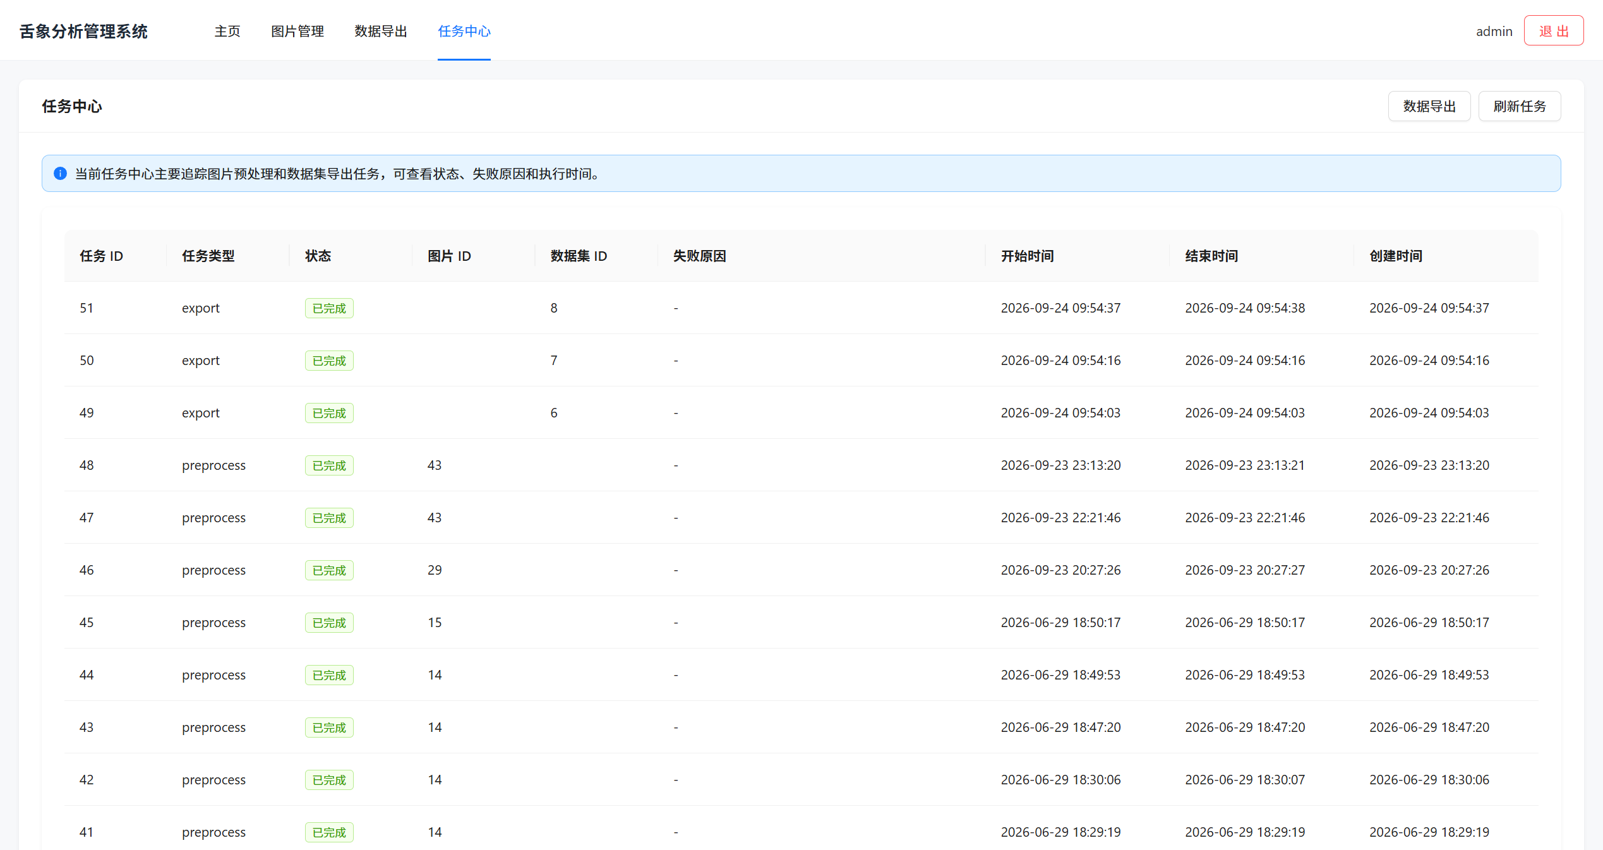Click the end time 2026-09-23 20:27:27
The width and height of the screenshot is (1603, 850).
click(x=1245, y=570)
